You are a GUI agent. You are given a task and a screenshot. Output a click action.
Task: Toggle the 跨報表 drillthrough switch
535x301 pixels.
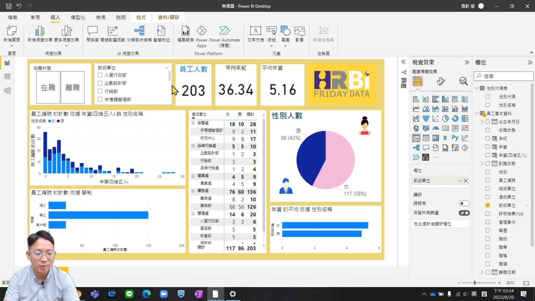click(x=464, y=203)
